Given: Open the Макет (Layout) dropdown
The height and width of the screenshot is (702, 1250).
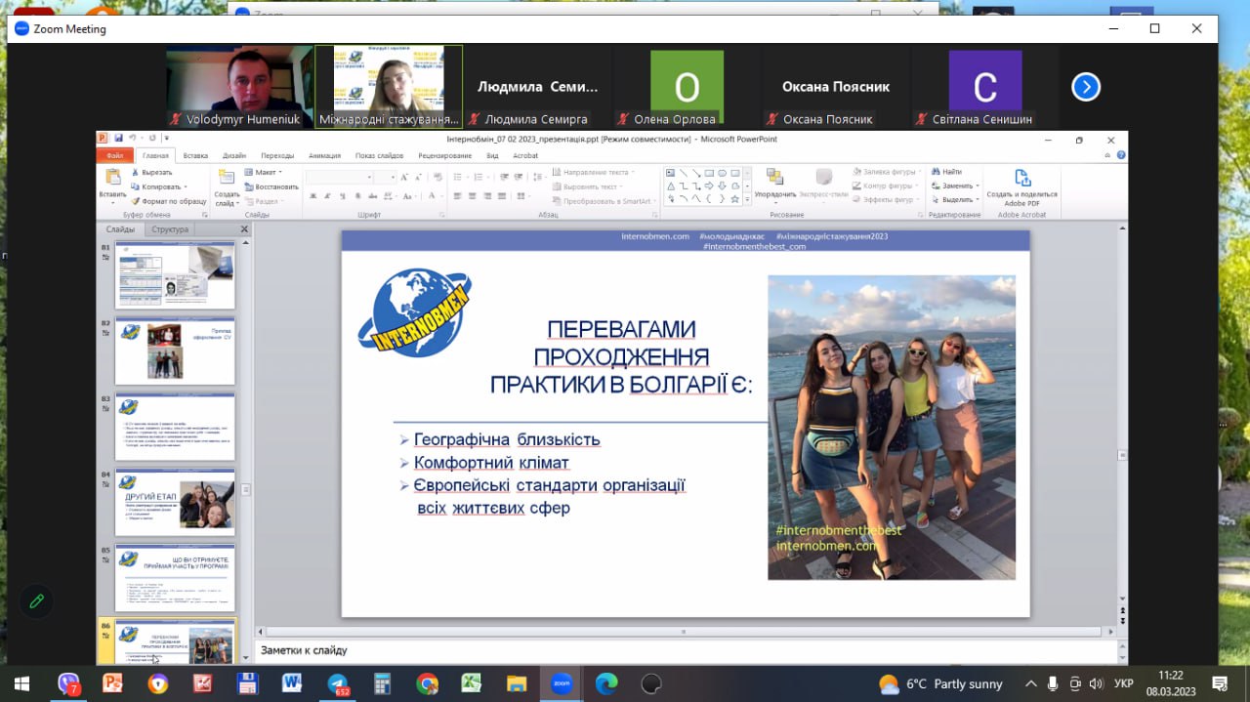Looking at the screenshot, I should click(x=265, y=172).
